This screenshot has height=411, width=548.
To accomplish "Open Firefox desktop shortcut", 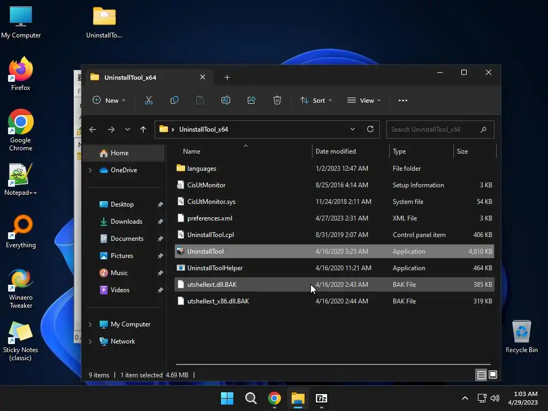I will pos(21,74).
